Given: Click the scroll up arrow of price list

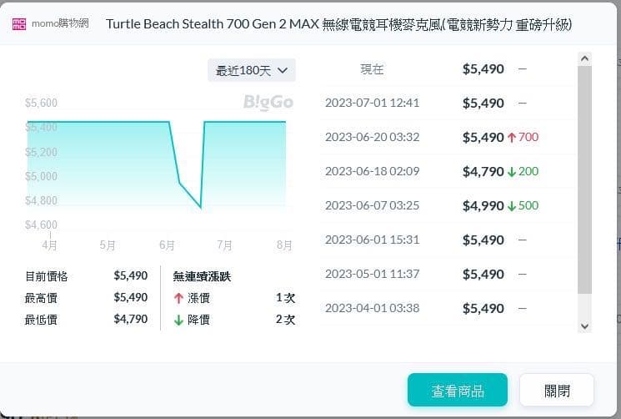Looking at the screenshot, I should pyautogui.click(x=584, y=59).
